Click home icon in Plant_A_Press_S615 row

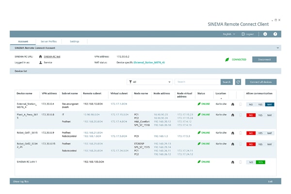233,115
